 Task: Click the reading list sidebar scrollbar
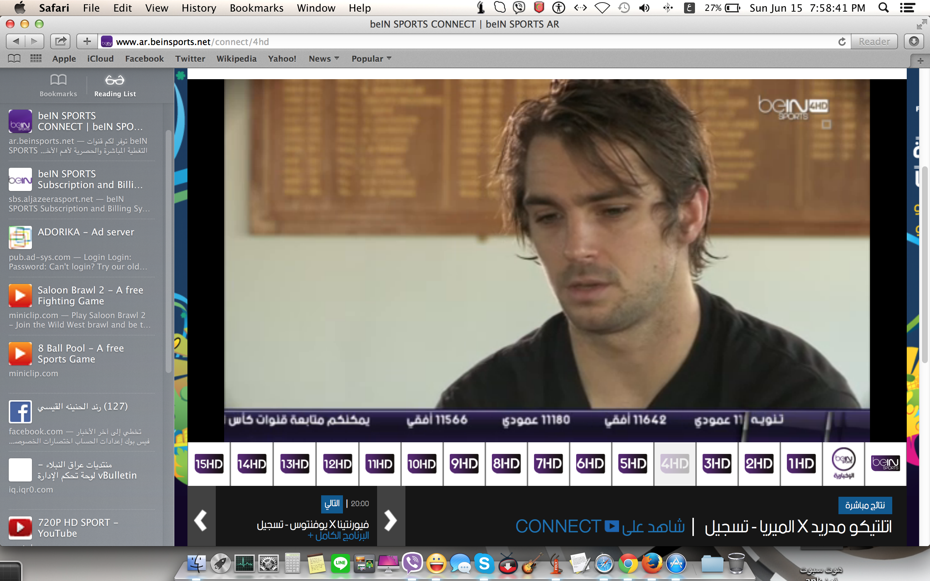click(168, 252)
